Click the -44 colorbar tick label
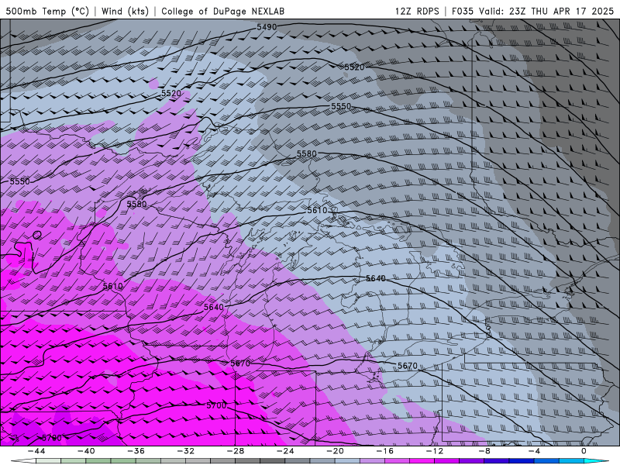The image size is (620, 465). 36,451
